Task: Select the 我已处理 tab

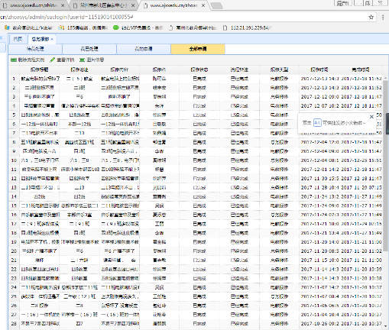Action: point(89,49)
